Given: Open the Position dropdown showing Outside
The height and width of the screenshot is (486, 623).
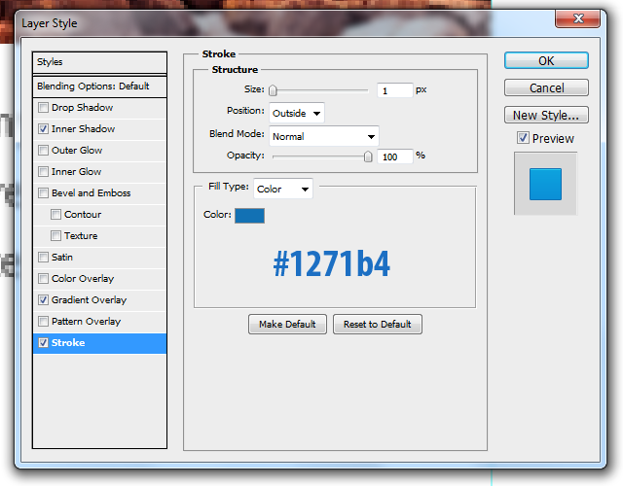Looking at the screenshot, I should [x=296, y=113].
